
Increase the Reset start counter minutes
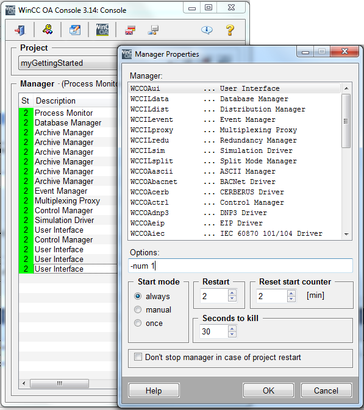(291, 293)
